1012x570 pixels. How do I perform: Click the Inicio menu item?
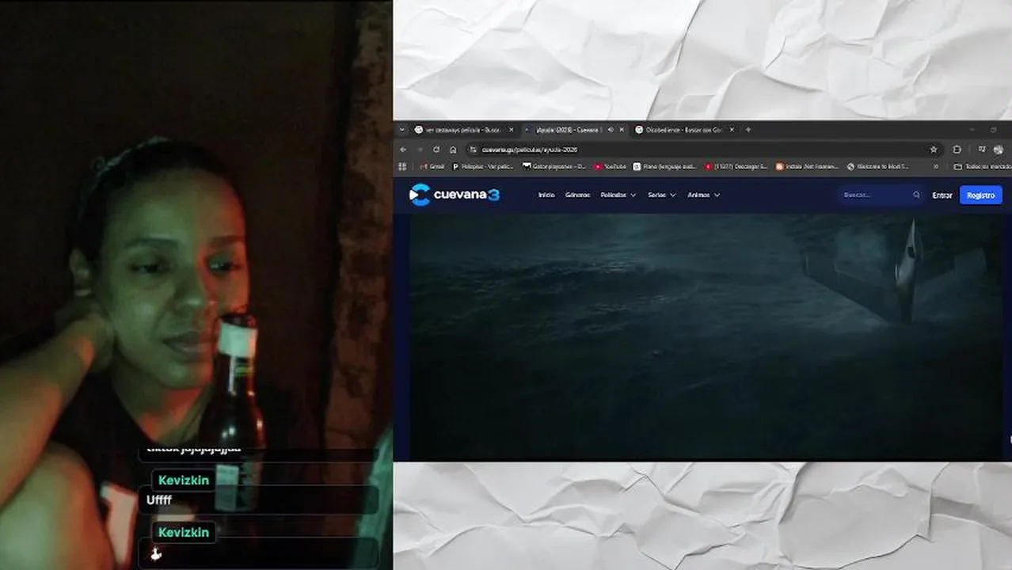[546, 195]
